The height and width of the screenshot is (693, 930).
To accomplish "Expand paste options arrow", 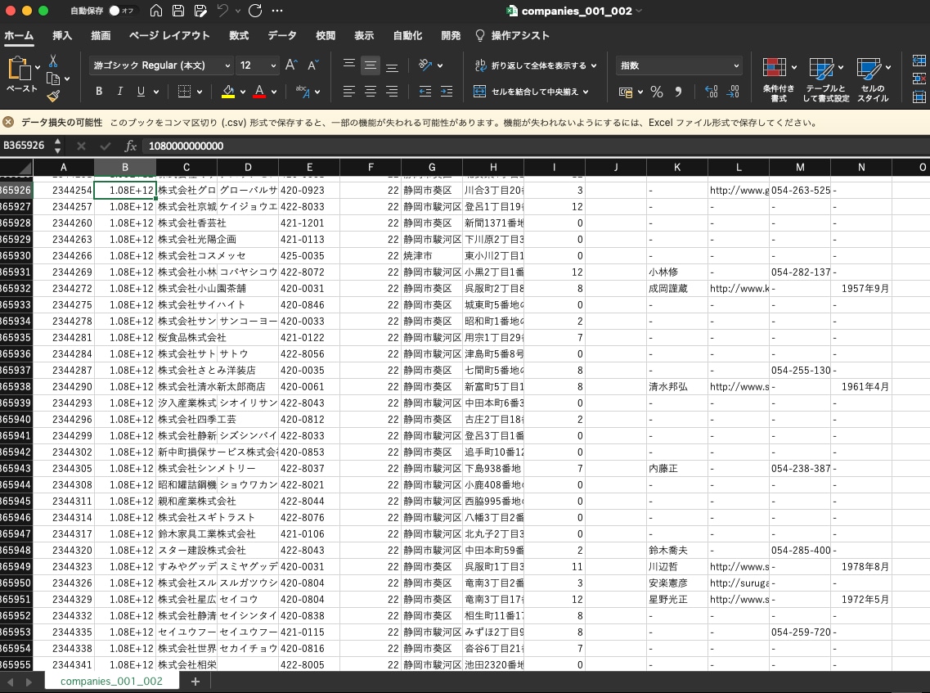I will click(x=38, y=67).
